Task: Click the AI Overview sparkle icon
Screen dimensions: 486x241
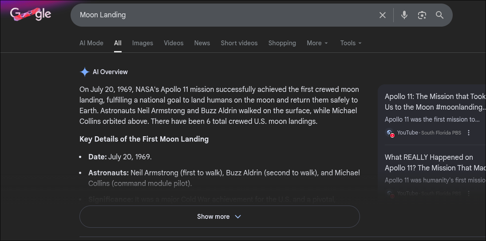Action: 84,72
